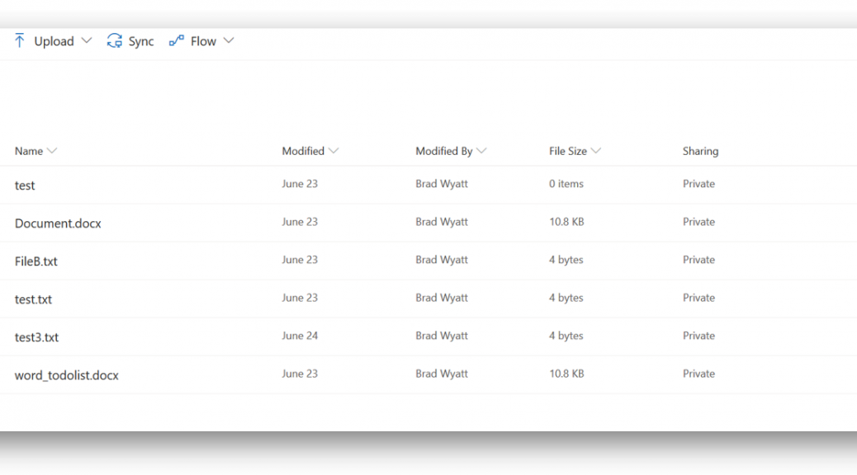857x475 pixels.
Task: Click Private sharing status for word_todolist.docx
Action: tap(698, 374)
